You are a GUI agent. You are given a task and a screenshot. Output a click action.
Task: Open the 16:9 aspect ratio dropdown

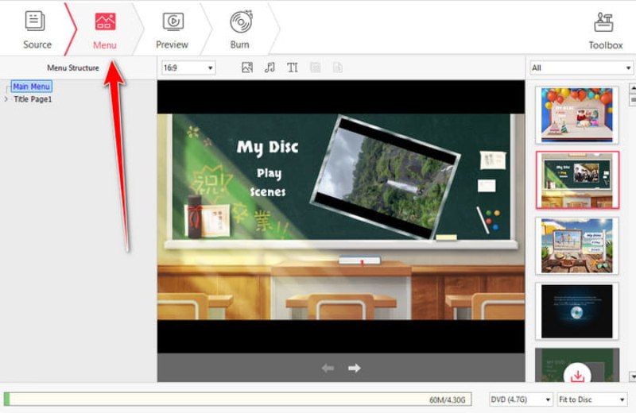pos(188,68)
